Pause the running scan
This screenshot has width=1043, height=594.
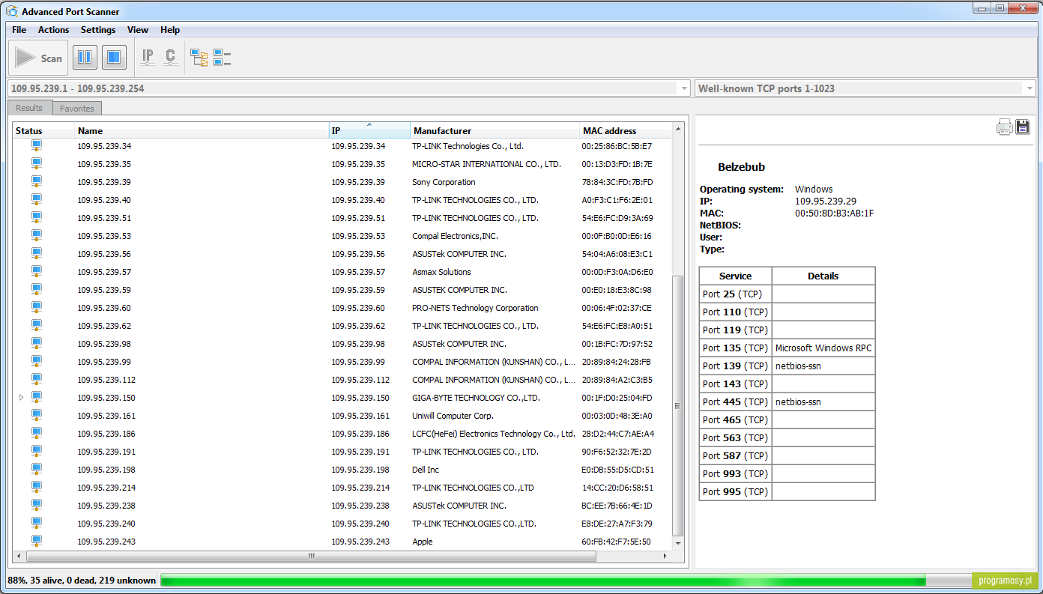coord(85,58)
